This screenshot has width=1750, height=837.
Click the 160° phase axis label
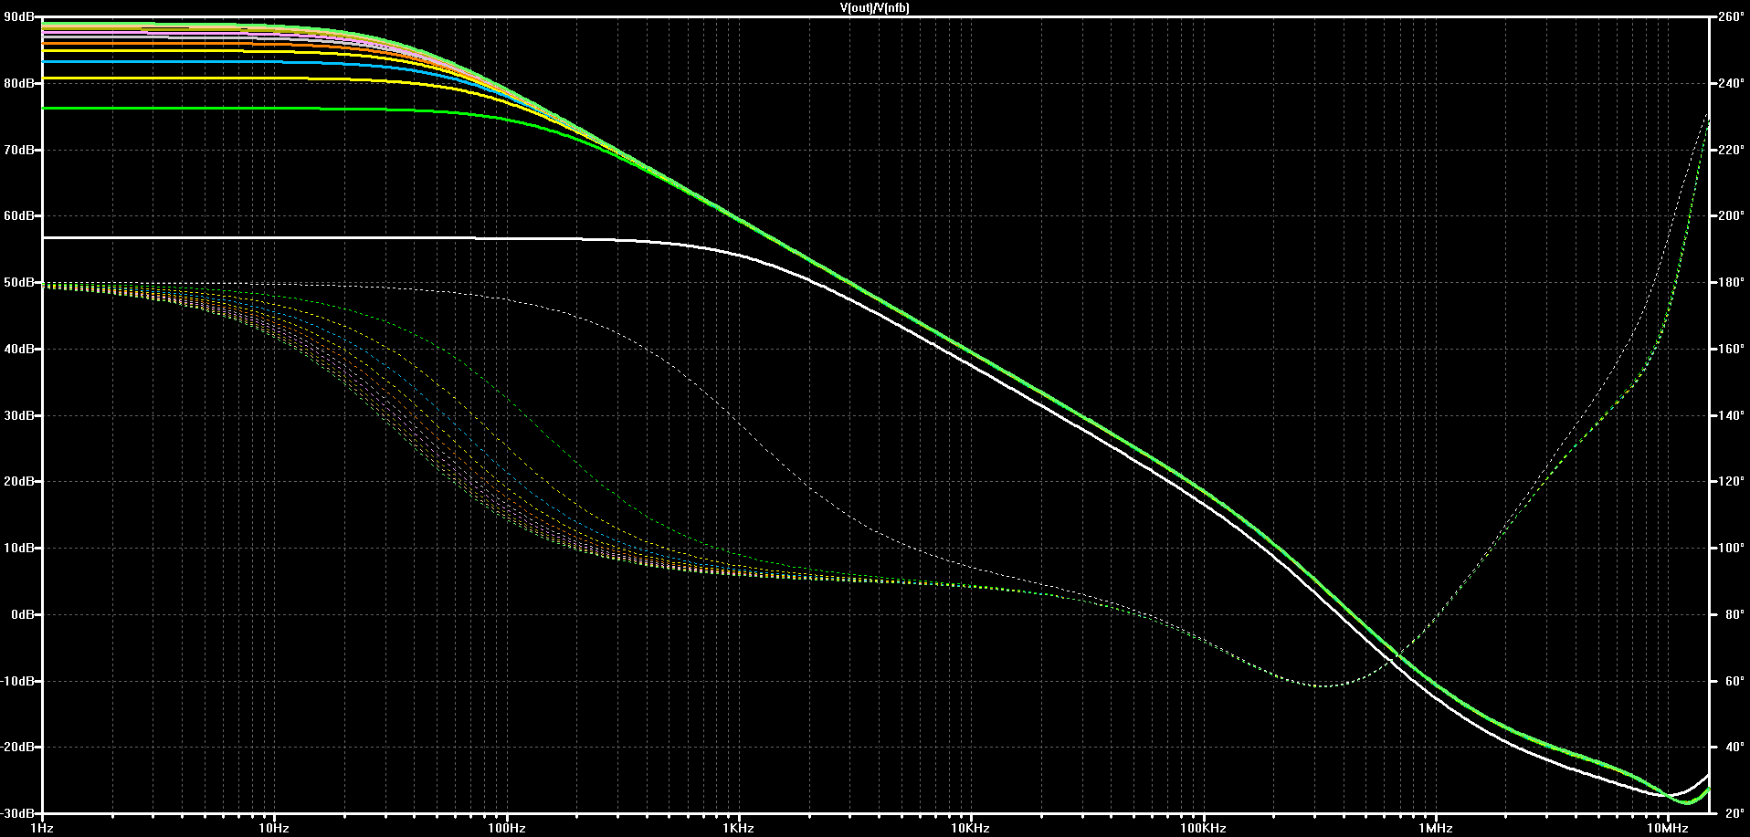click(1730, 350)
